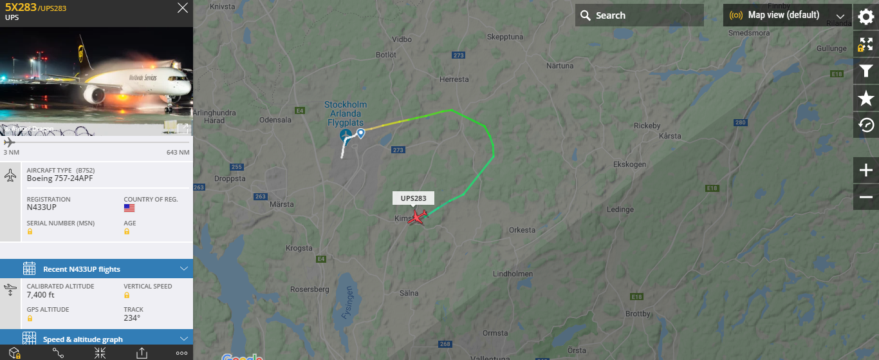This screenshot has width=879, height=360.
Task: Open the filters funnel icon
Action: (866, 71)
